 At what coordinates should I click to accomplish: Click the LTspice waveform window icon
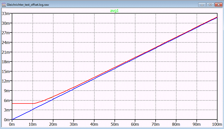[4, 5]
